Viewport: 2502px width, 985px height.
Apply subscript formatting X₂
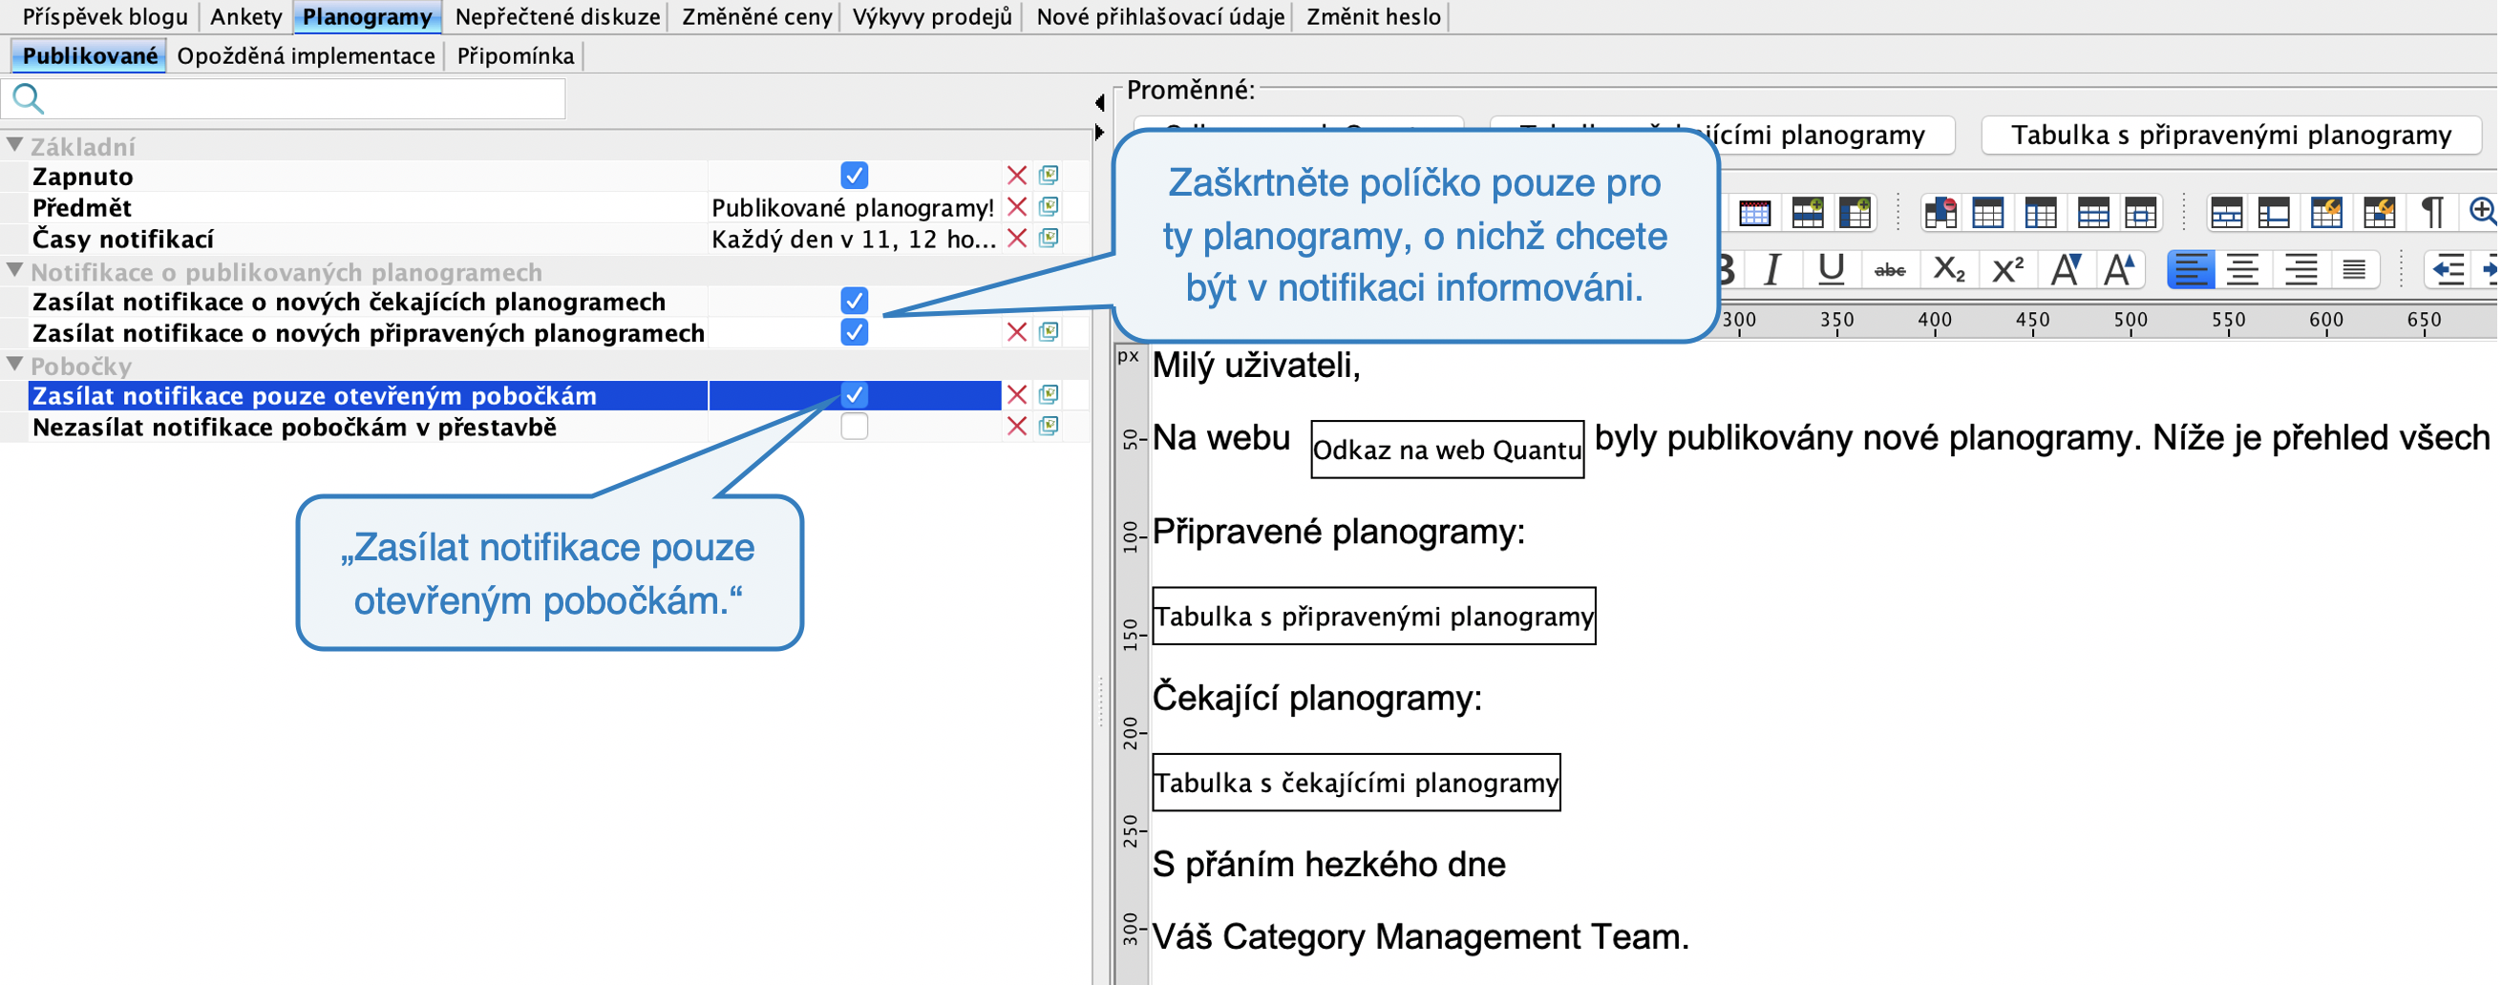coord(1950,269)
